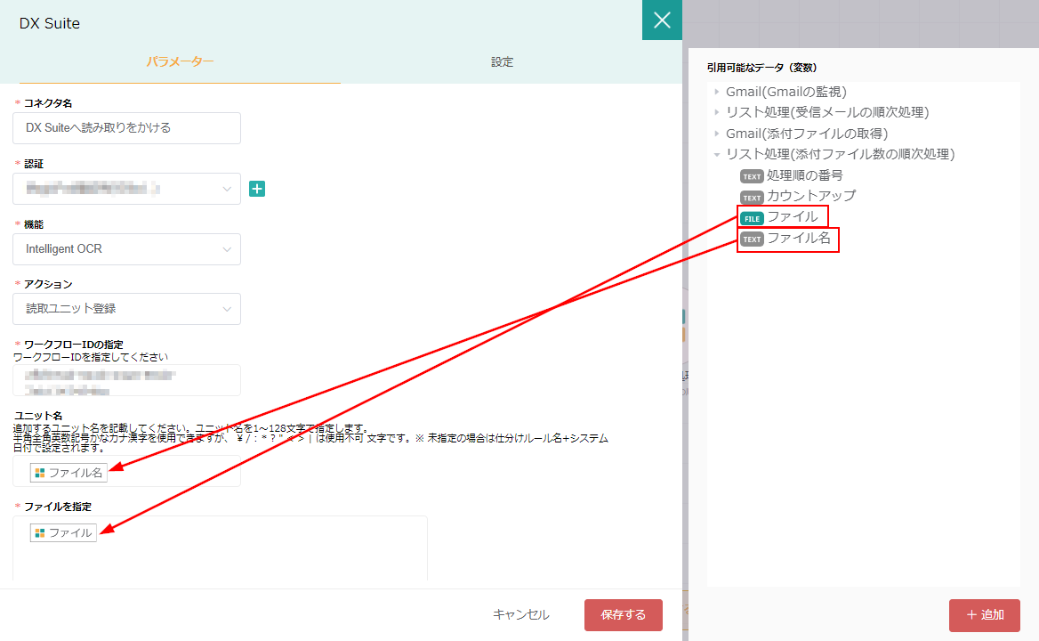Click the Gmail(Gmailの監視) label
Viewport: 1039px width, 641px height.
tap(785, 92)
